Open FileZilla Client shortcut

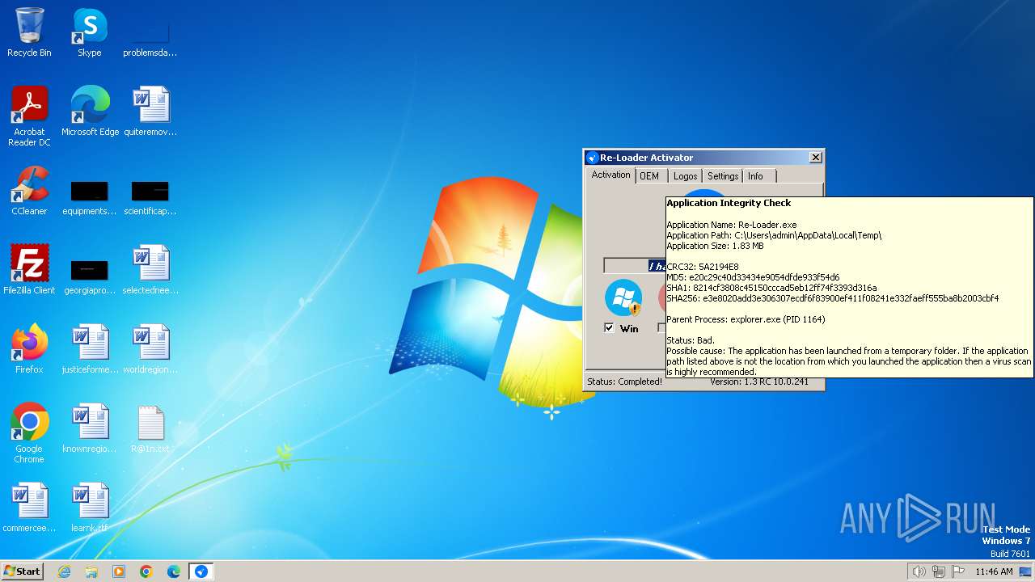tap(29, 270)
